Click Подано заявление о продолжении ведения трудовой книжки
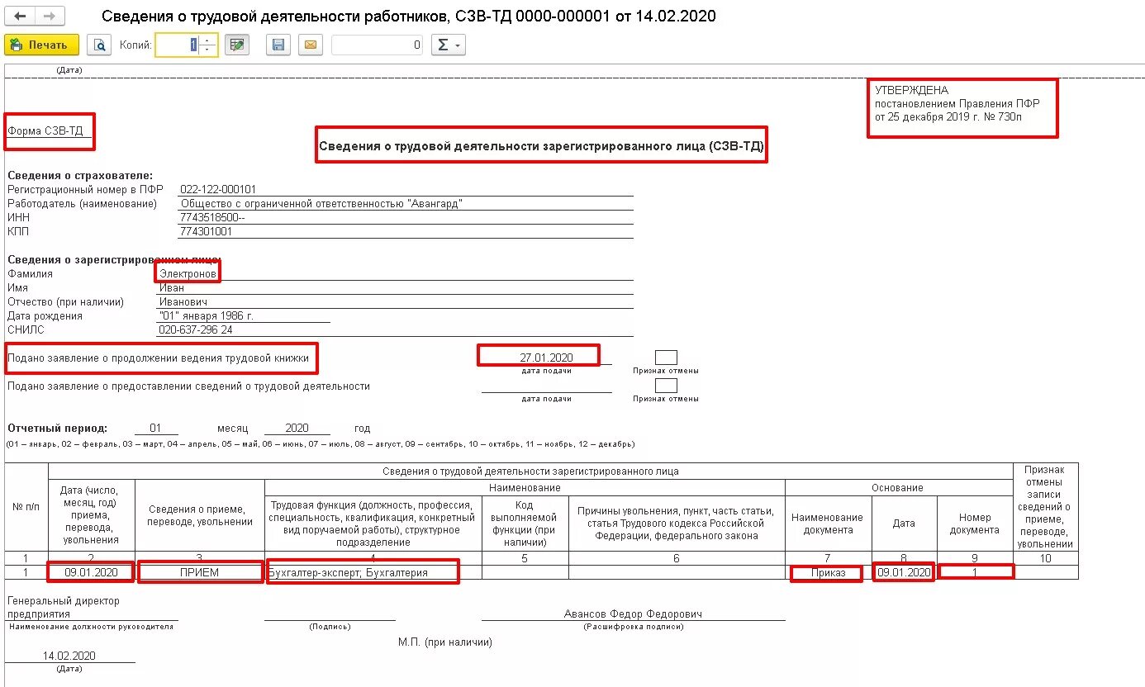Viewport: 1145px width, 687px height. (158, 358)
